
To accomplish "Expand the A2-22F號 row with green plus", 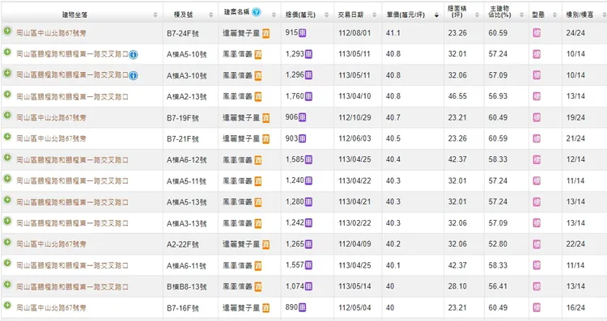I will point(7,242).
